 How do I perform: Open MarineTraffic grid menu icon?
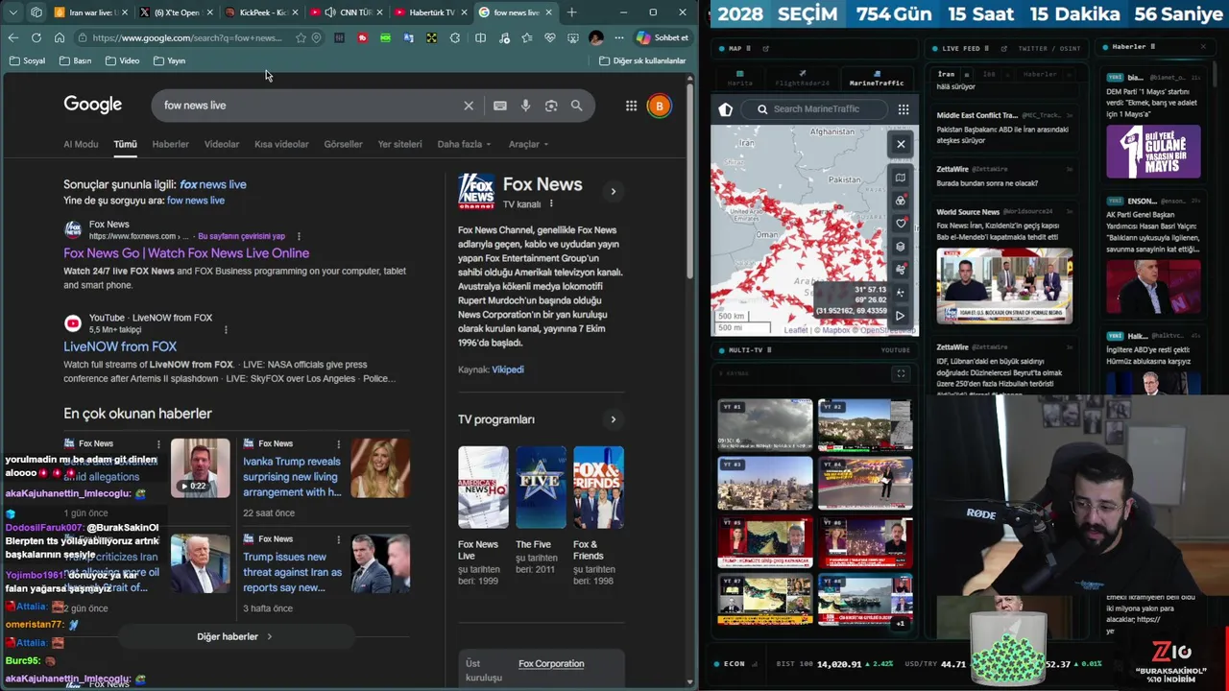coord(904,109)
